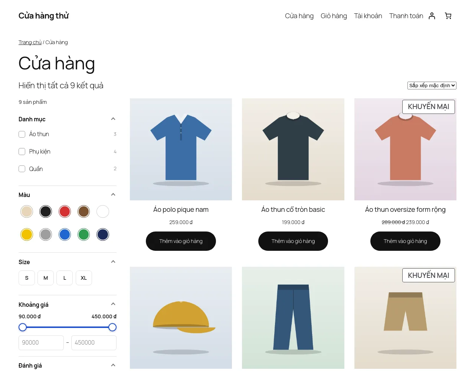
Task: Tick the Áo thun category checkbox
Action: tap(22, 134)
